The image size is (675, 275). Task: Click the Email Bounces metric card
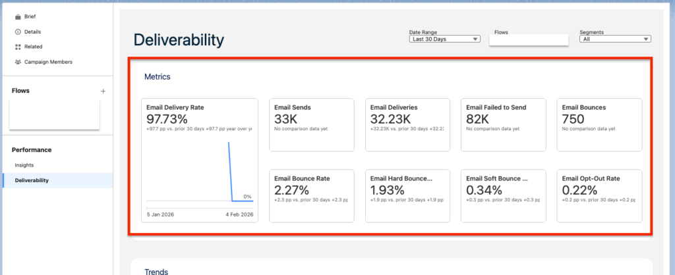(599, 124)
